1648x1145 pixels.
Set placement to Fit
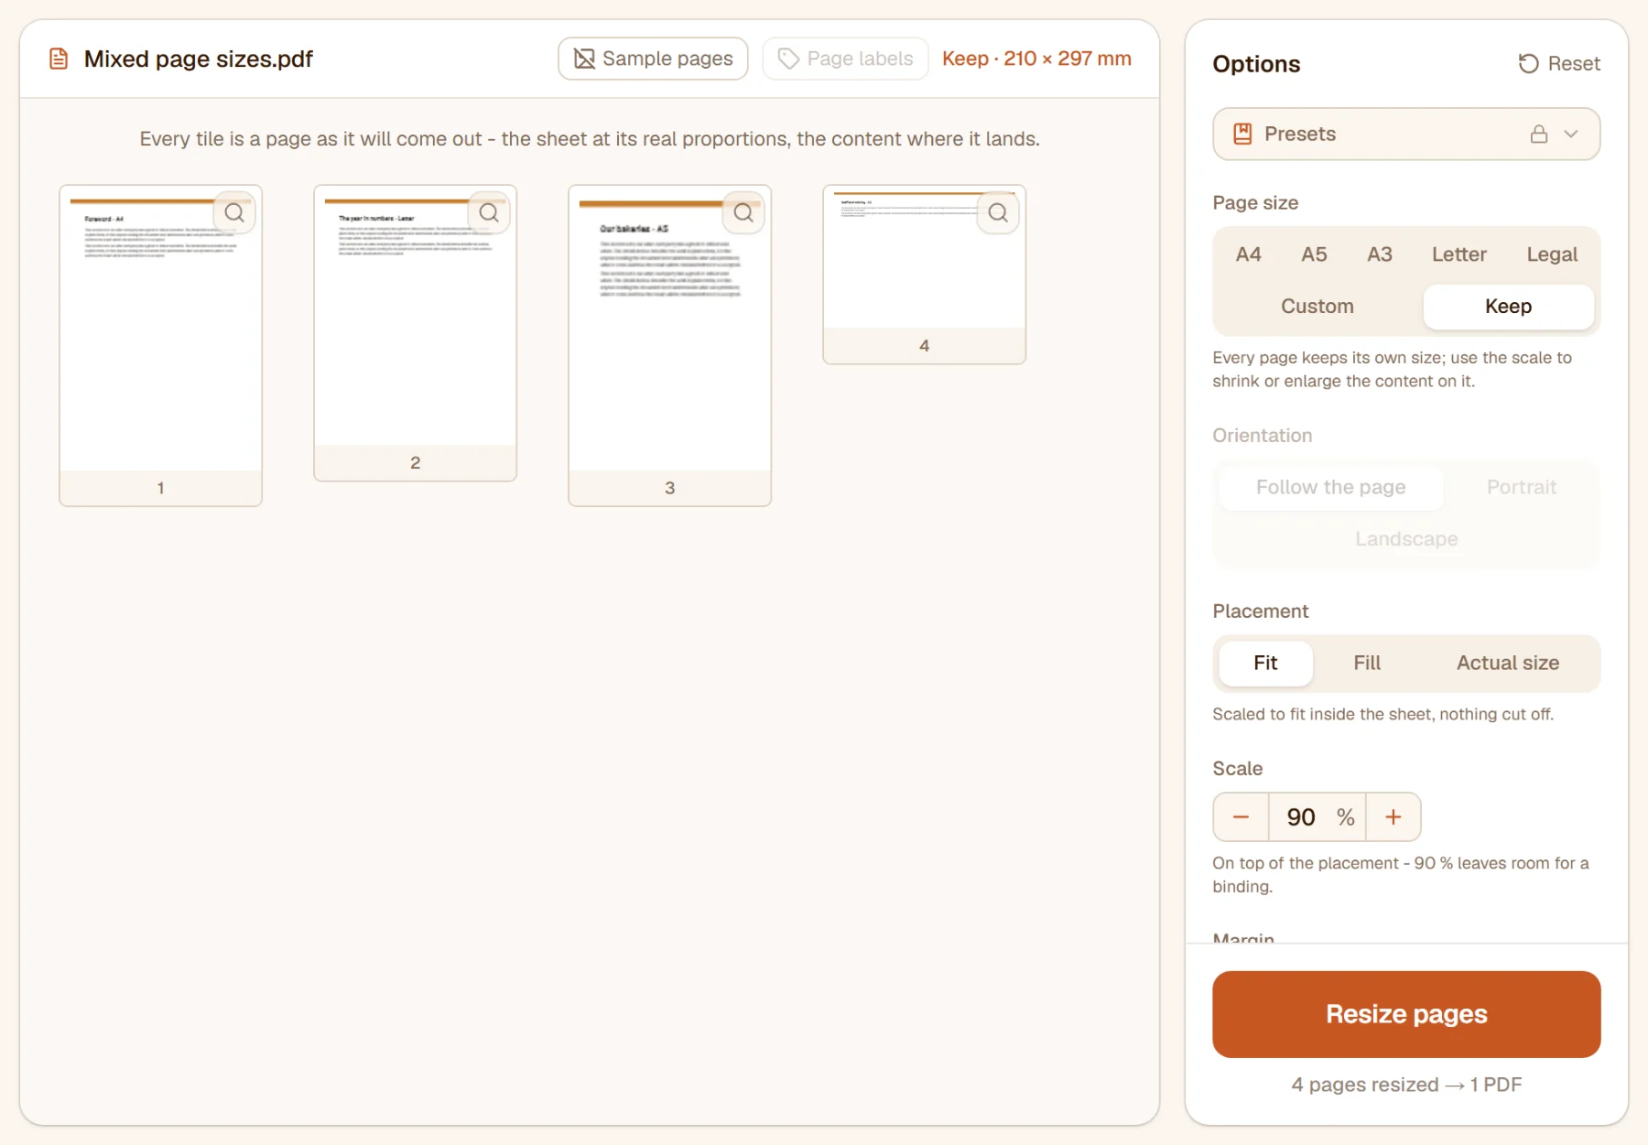click(1265, 663)
